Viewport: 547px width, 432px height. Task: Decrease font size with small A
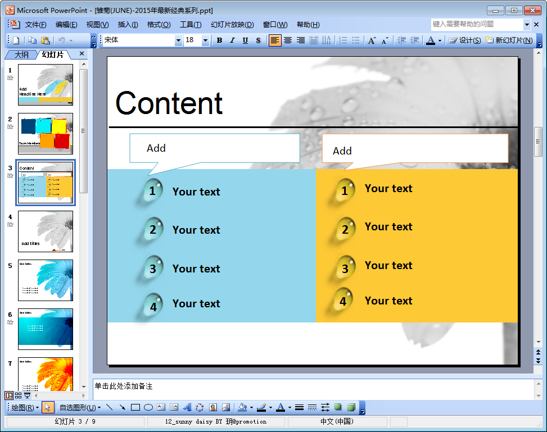[385, 40]
